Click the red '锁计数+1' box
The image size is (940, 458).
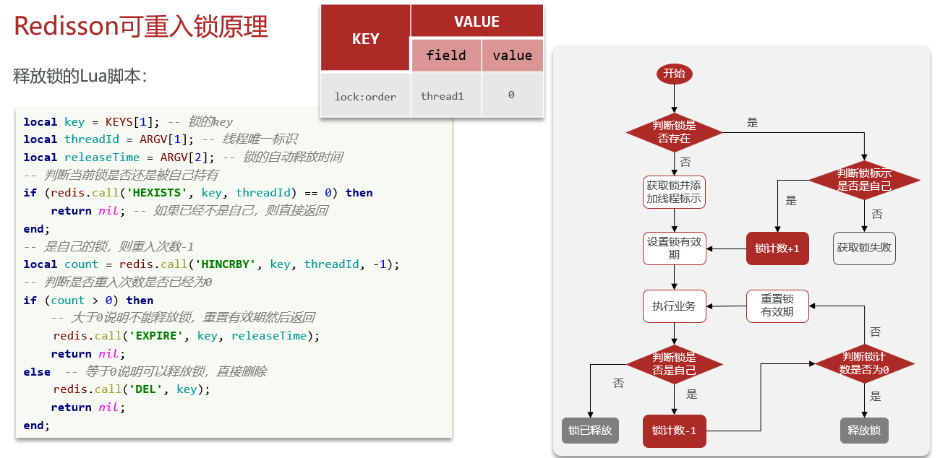(777, 249)
